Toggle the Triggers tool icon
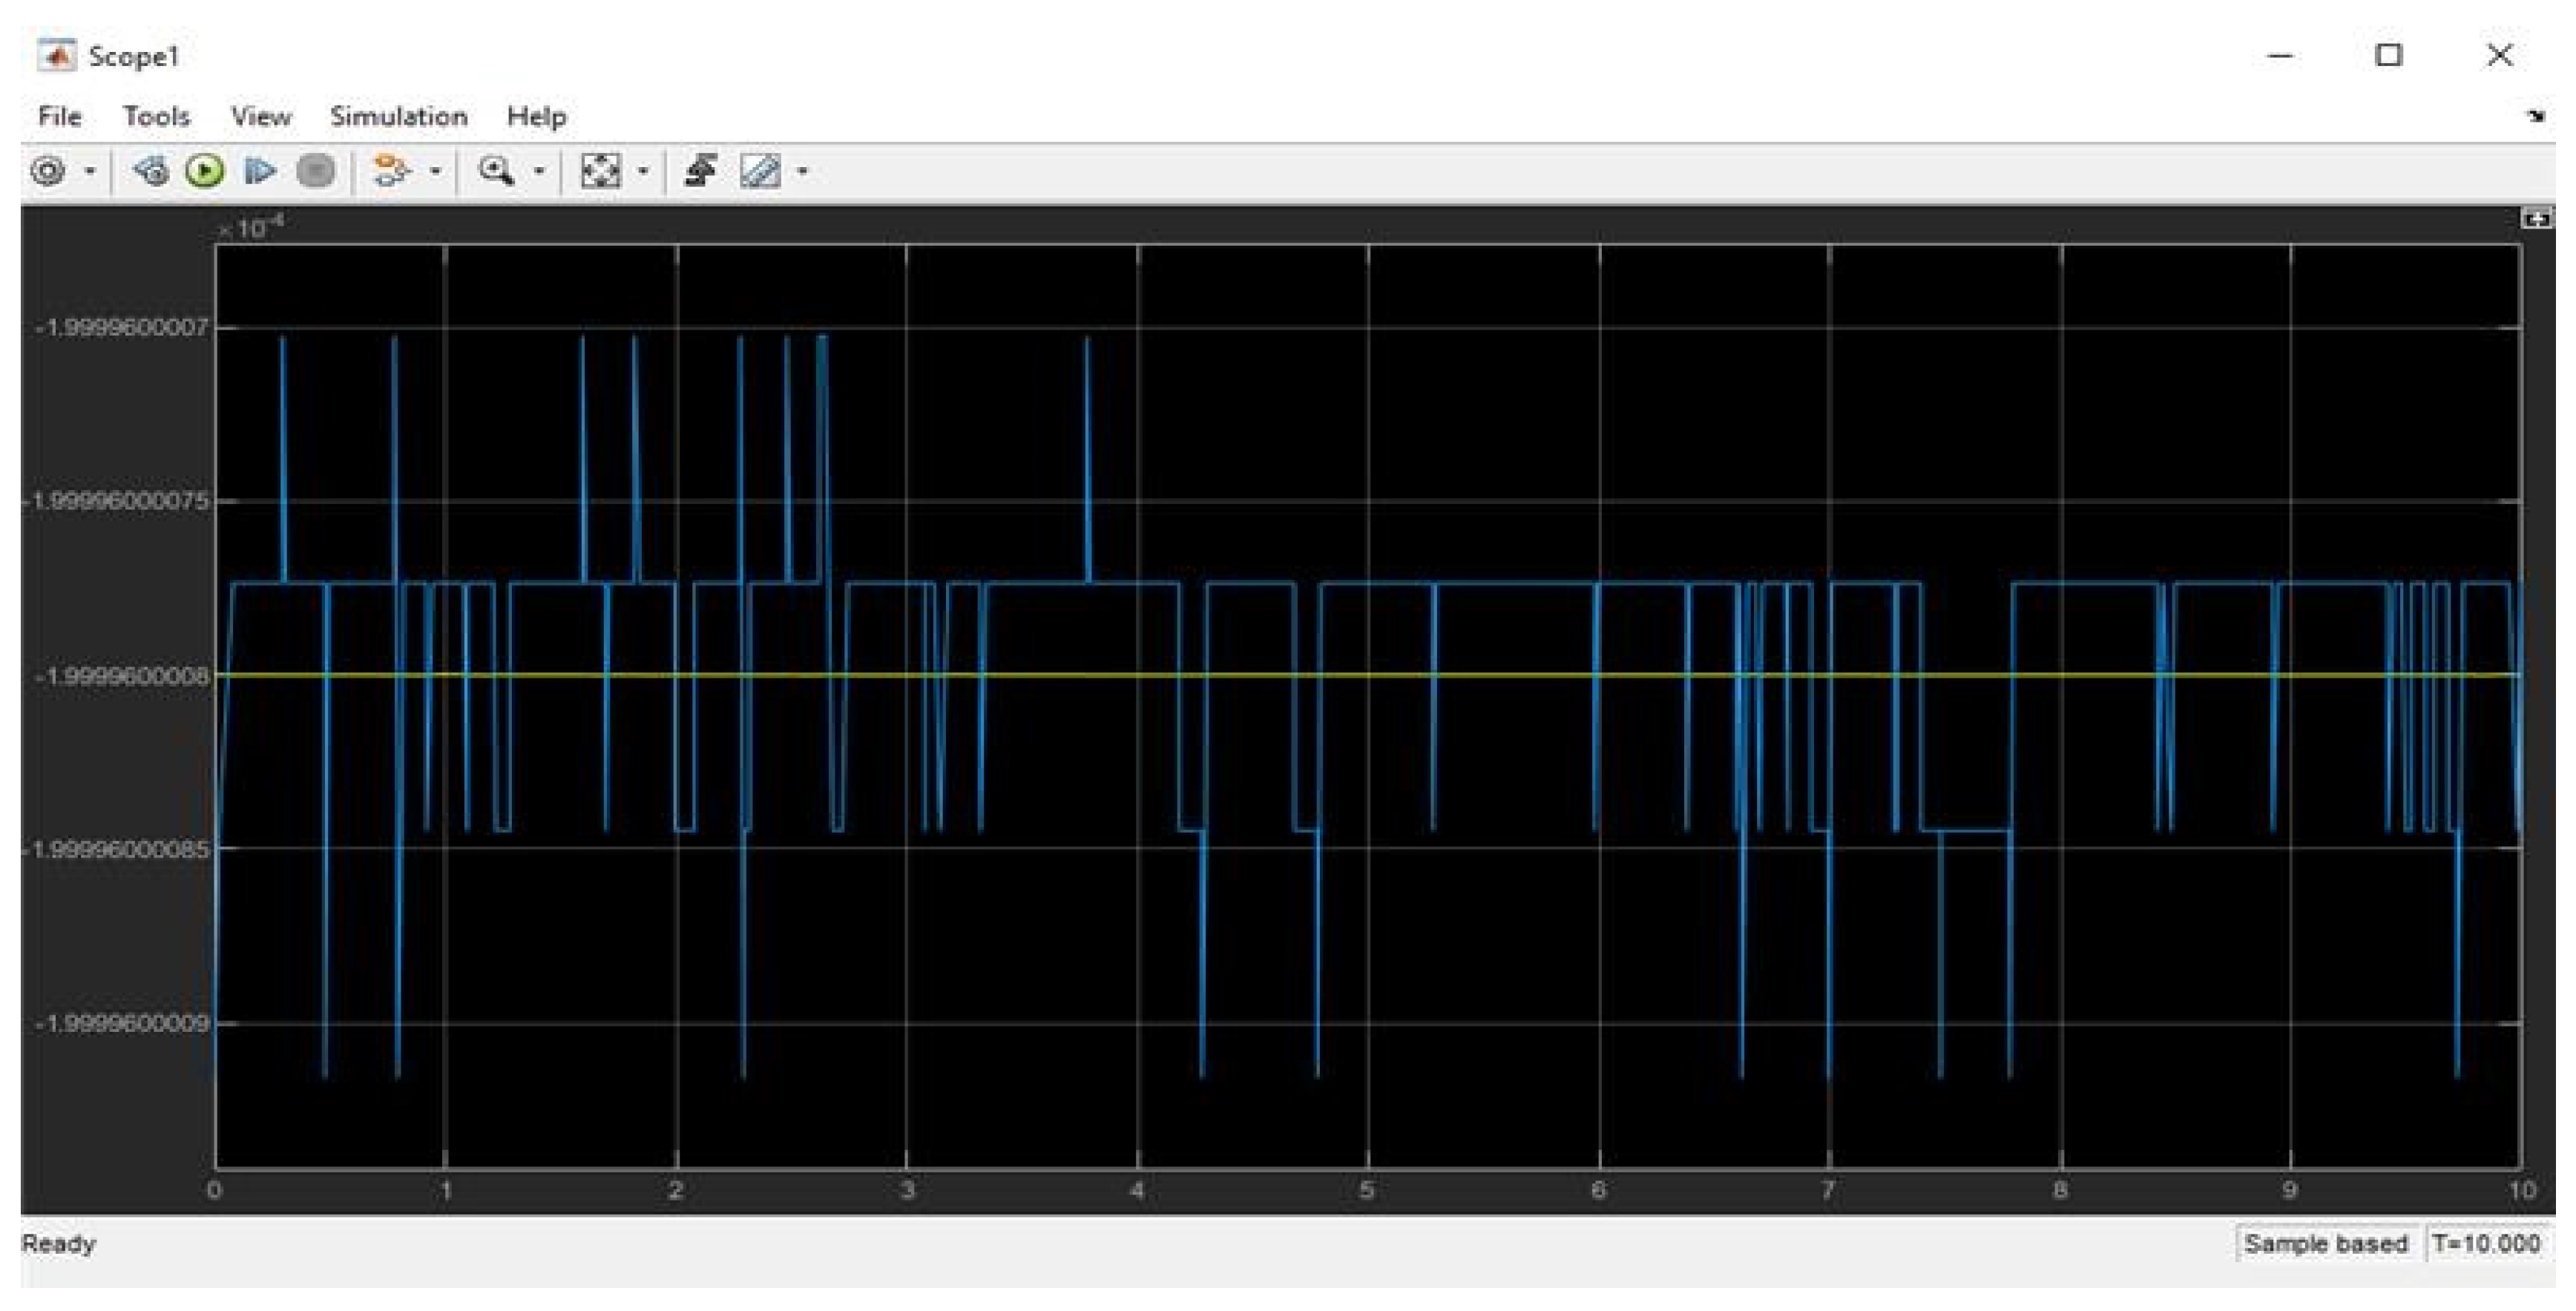The width and height of the screenshot is (2576, 1311). (x=700, y=172)
